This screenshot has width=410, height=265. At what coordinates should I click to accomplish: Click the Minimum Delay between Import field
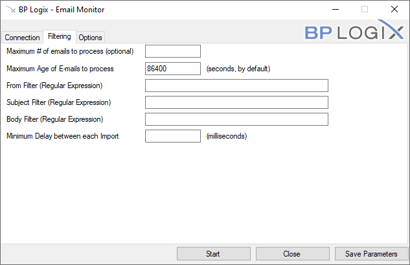point(173,136)
